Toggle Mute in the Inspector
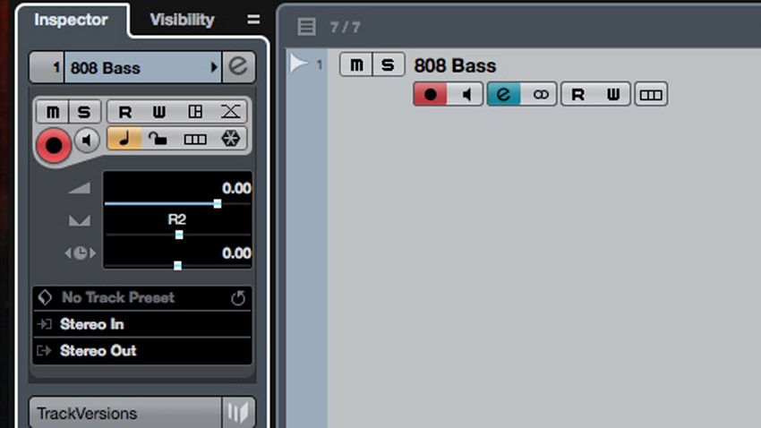This screenshot has height=428, width=761. 53,112
